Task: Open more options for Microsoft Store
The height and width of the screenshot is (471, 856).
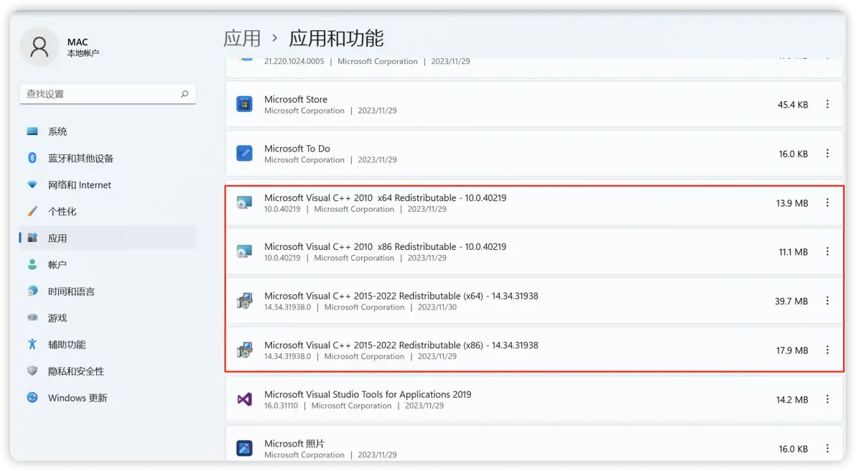Action: 827,103
